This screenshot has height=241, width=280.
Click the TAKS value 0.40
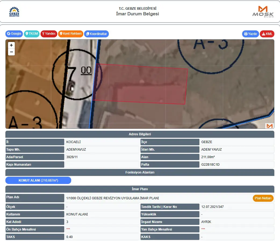coord(70,237)
